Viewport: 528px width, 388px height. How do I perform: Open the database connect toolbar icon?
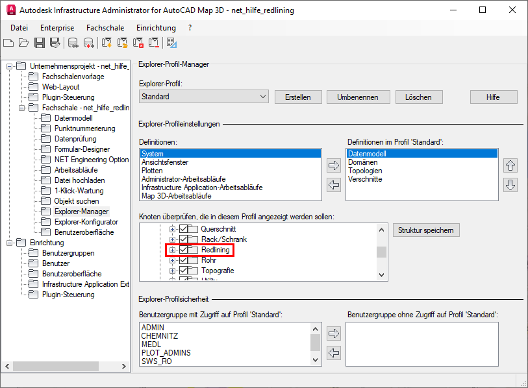[x=73, y=43]
